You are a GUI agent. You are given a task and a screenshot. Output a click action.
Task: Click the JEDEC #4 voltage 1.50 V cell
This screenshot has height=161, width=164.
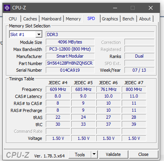point(58,138)
